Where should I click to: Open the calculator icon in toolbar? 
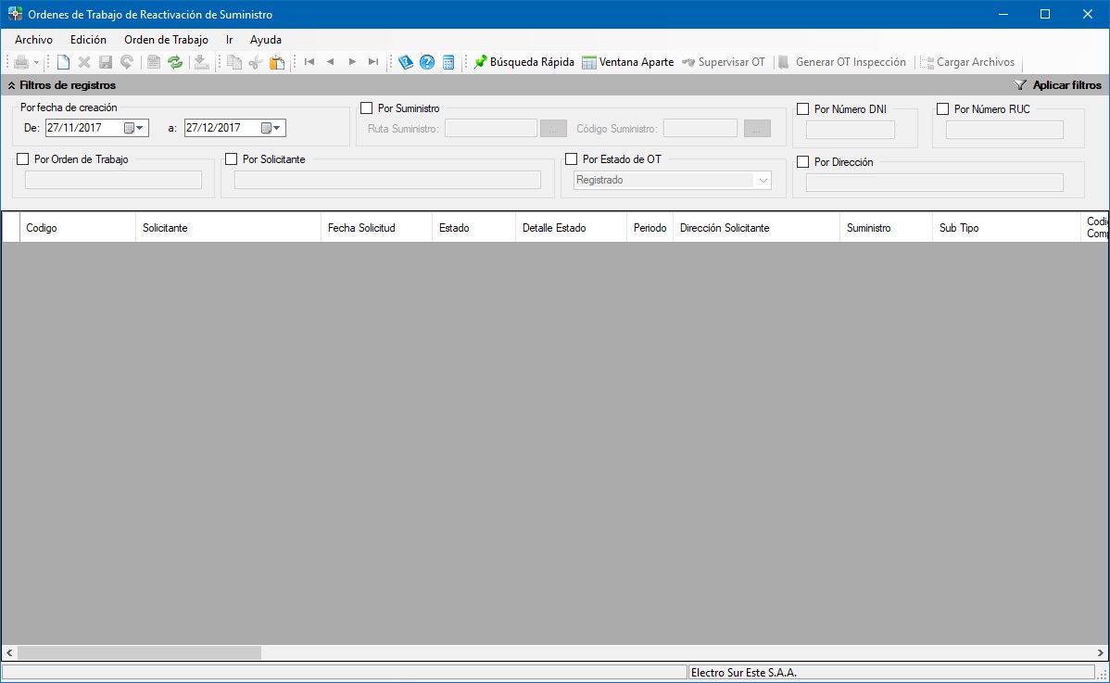pyautogui.click(x=448, y=62)
